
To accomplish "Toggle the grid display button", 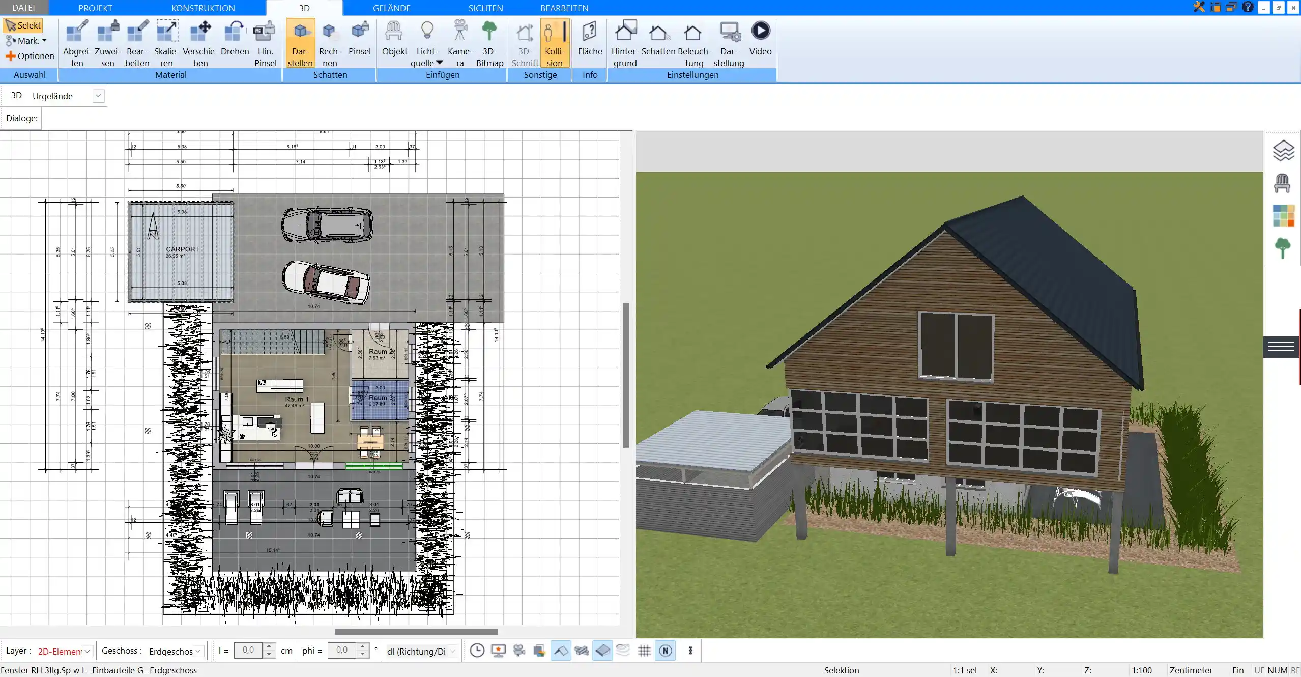I will point(644,651).
